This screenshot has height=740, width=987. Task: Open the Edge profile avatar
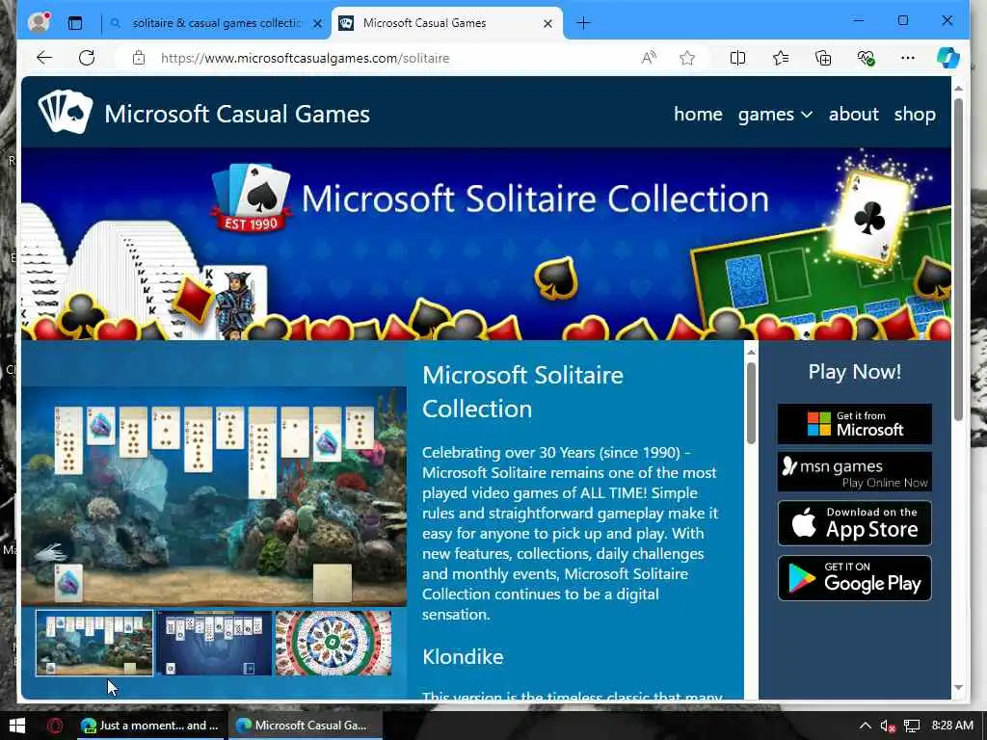(x=39, y=23)
